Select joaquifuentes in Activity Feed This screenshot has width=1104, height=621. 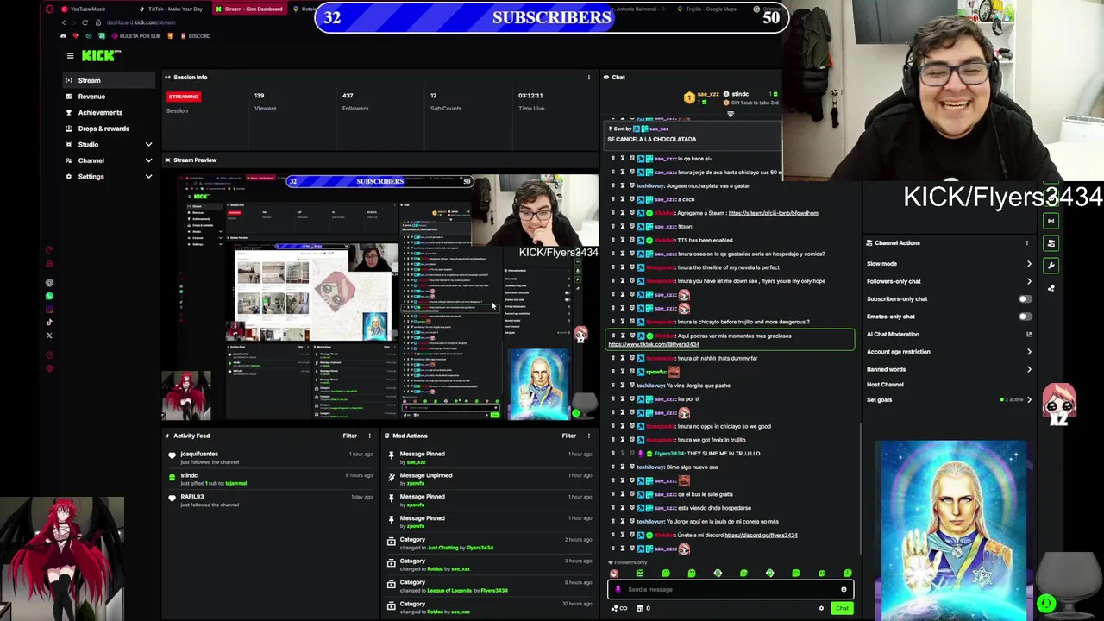[199, 455]
